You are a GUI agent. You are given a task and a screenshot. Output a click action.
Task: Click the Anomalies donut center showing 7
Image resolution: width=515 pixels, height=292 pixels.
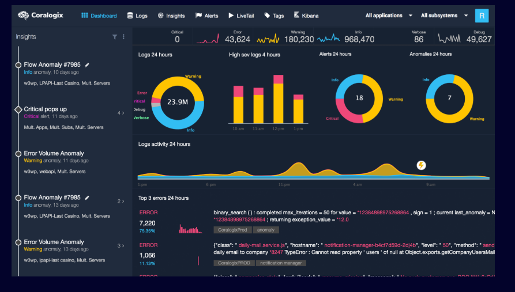click(x=449, y=98)
